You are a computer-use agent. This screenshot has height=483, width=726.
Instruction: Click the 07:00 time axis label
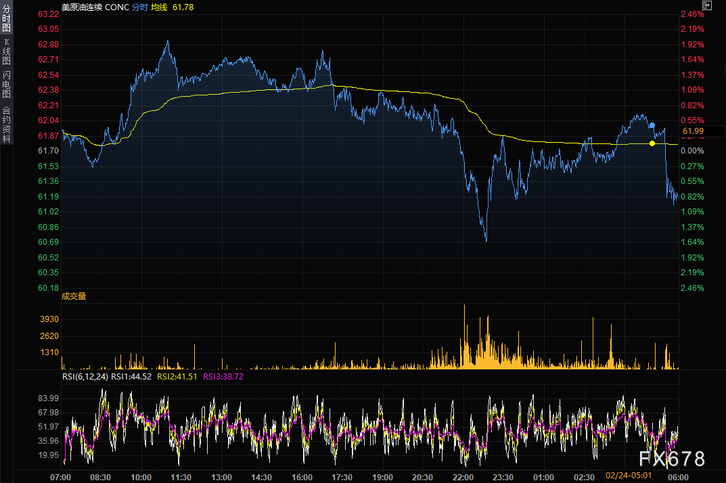click(61, 478)
